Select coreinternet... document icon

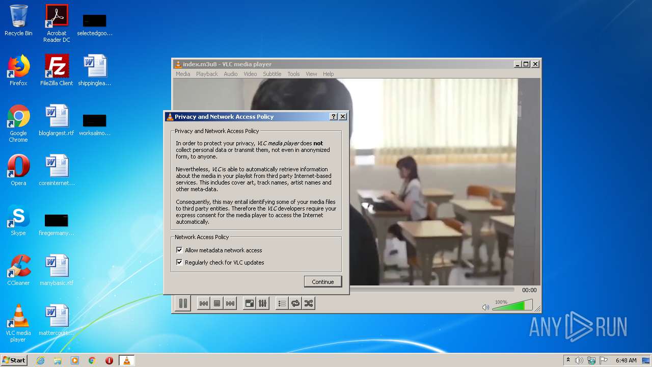click(57, 170)
